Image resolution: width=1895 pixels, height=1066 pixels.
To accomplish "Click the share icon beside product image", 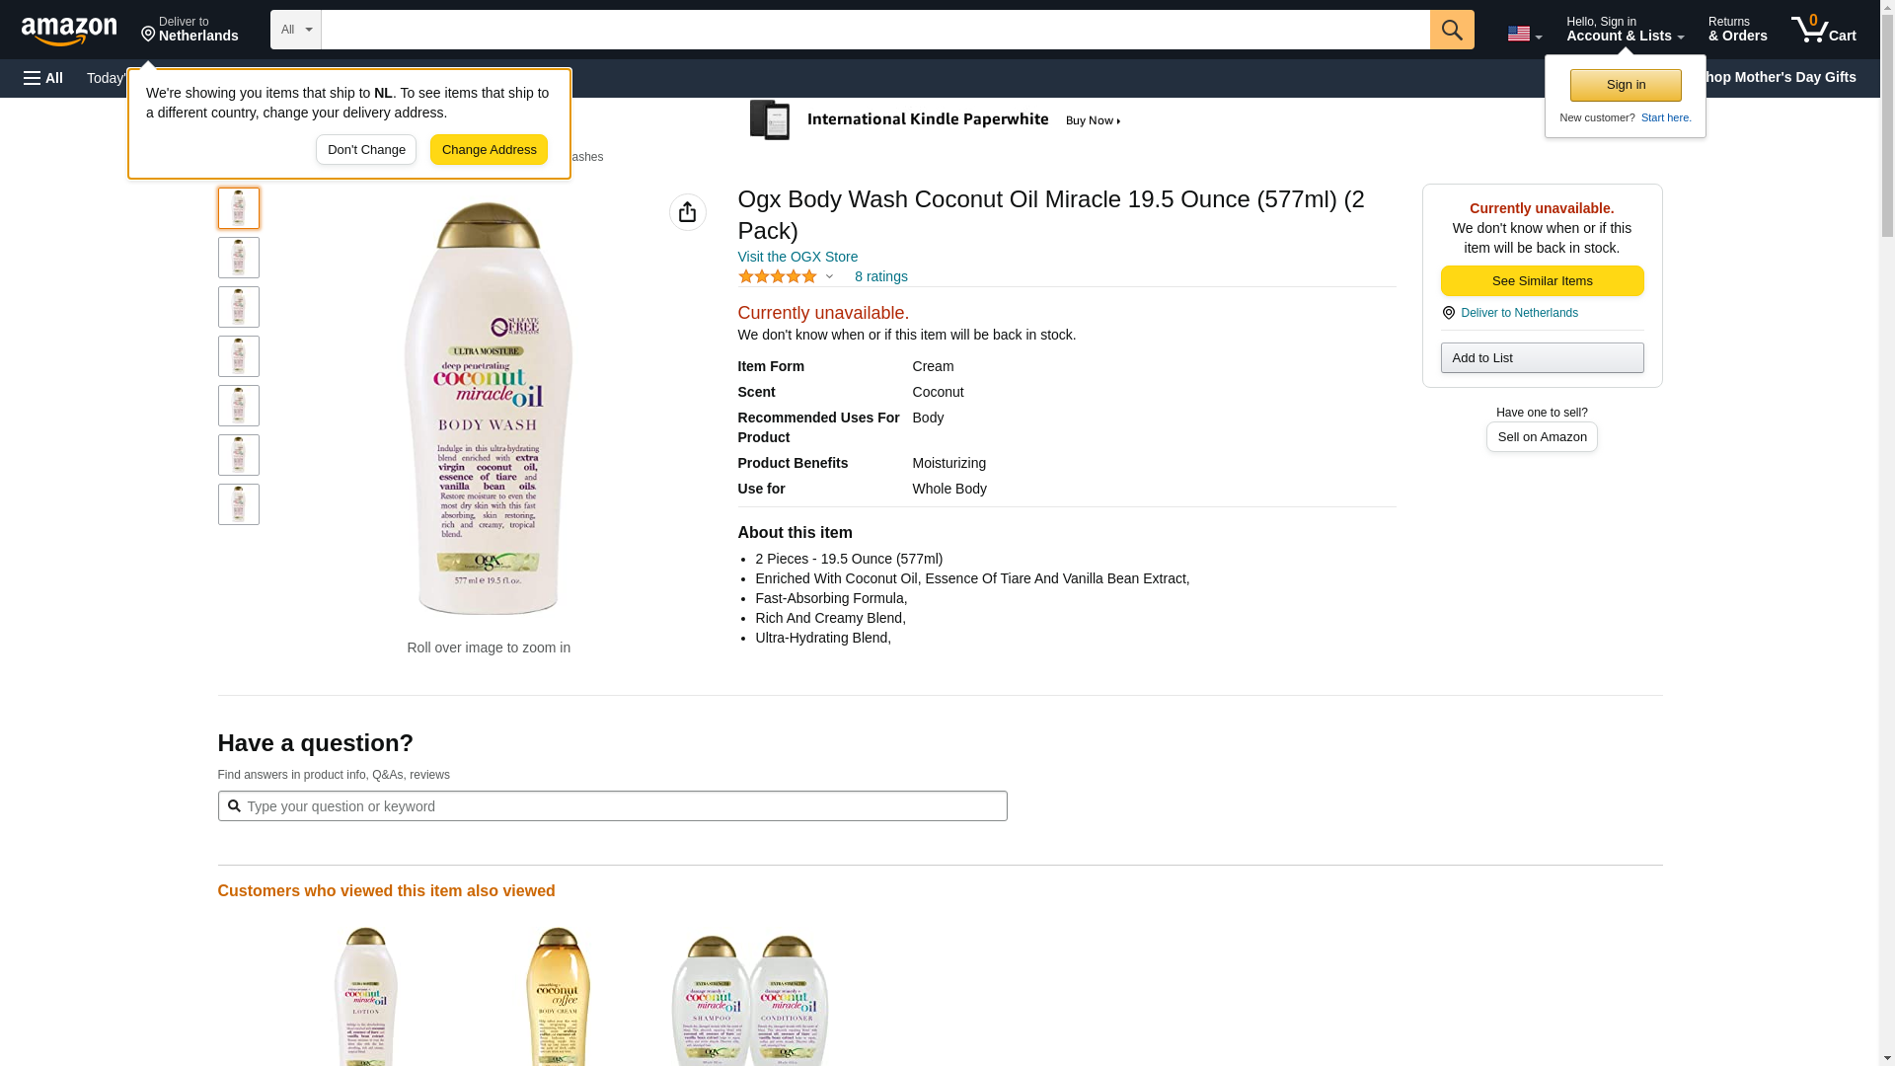I will tap(687, 212).
